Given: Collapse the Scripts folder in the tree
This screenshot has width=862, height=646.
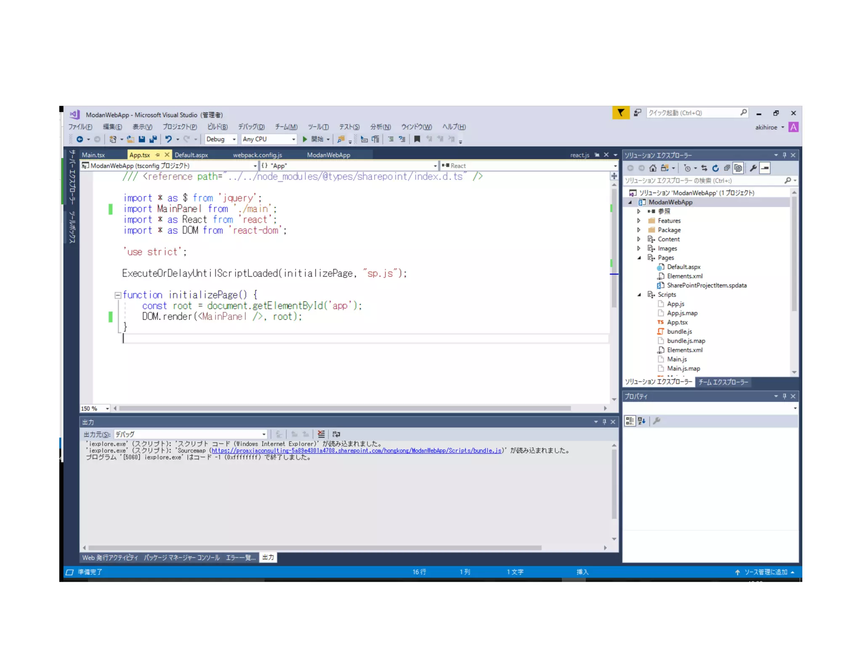Looking at the screenshot, I should coord(639,295).
